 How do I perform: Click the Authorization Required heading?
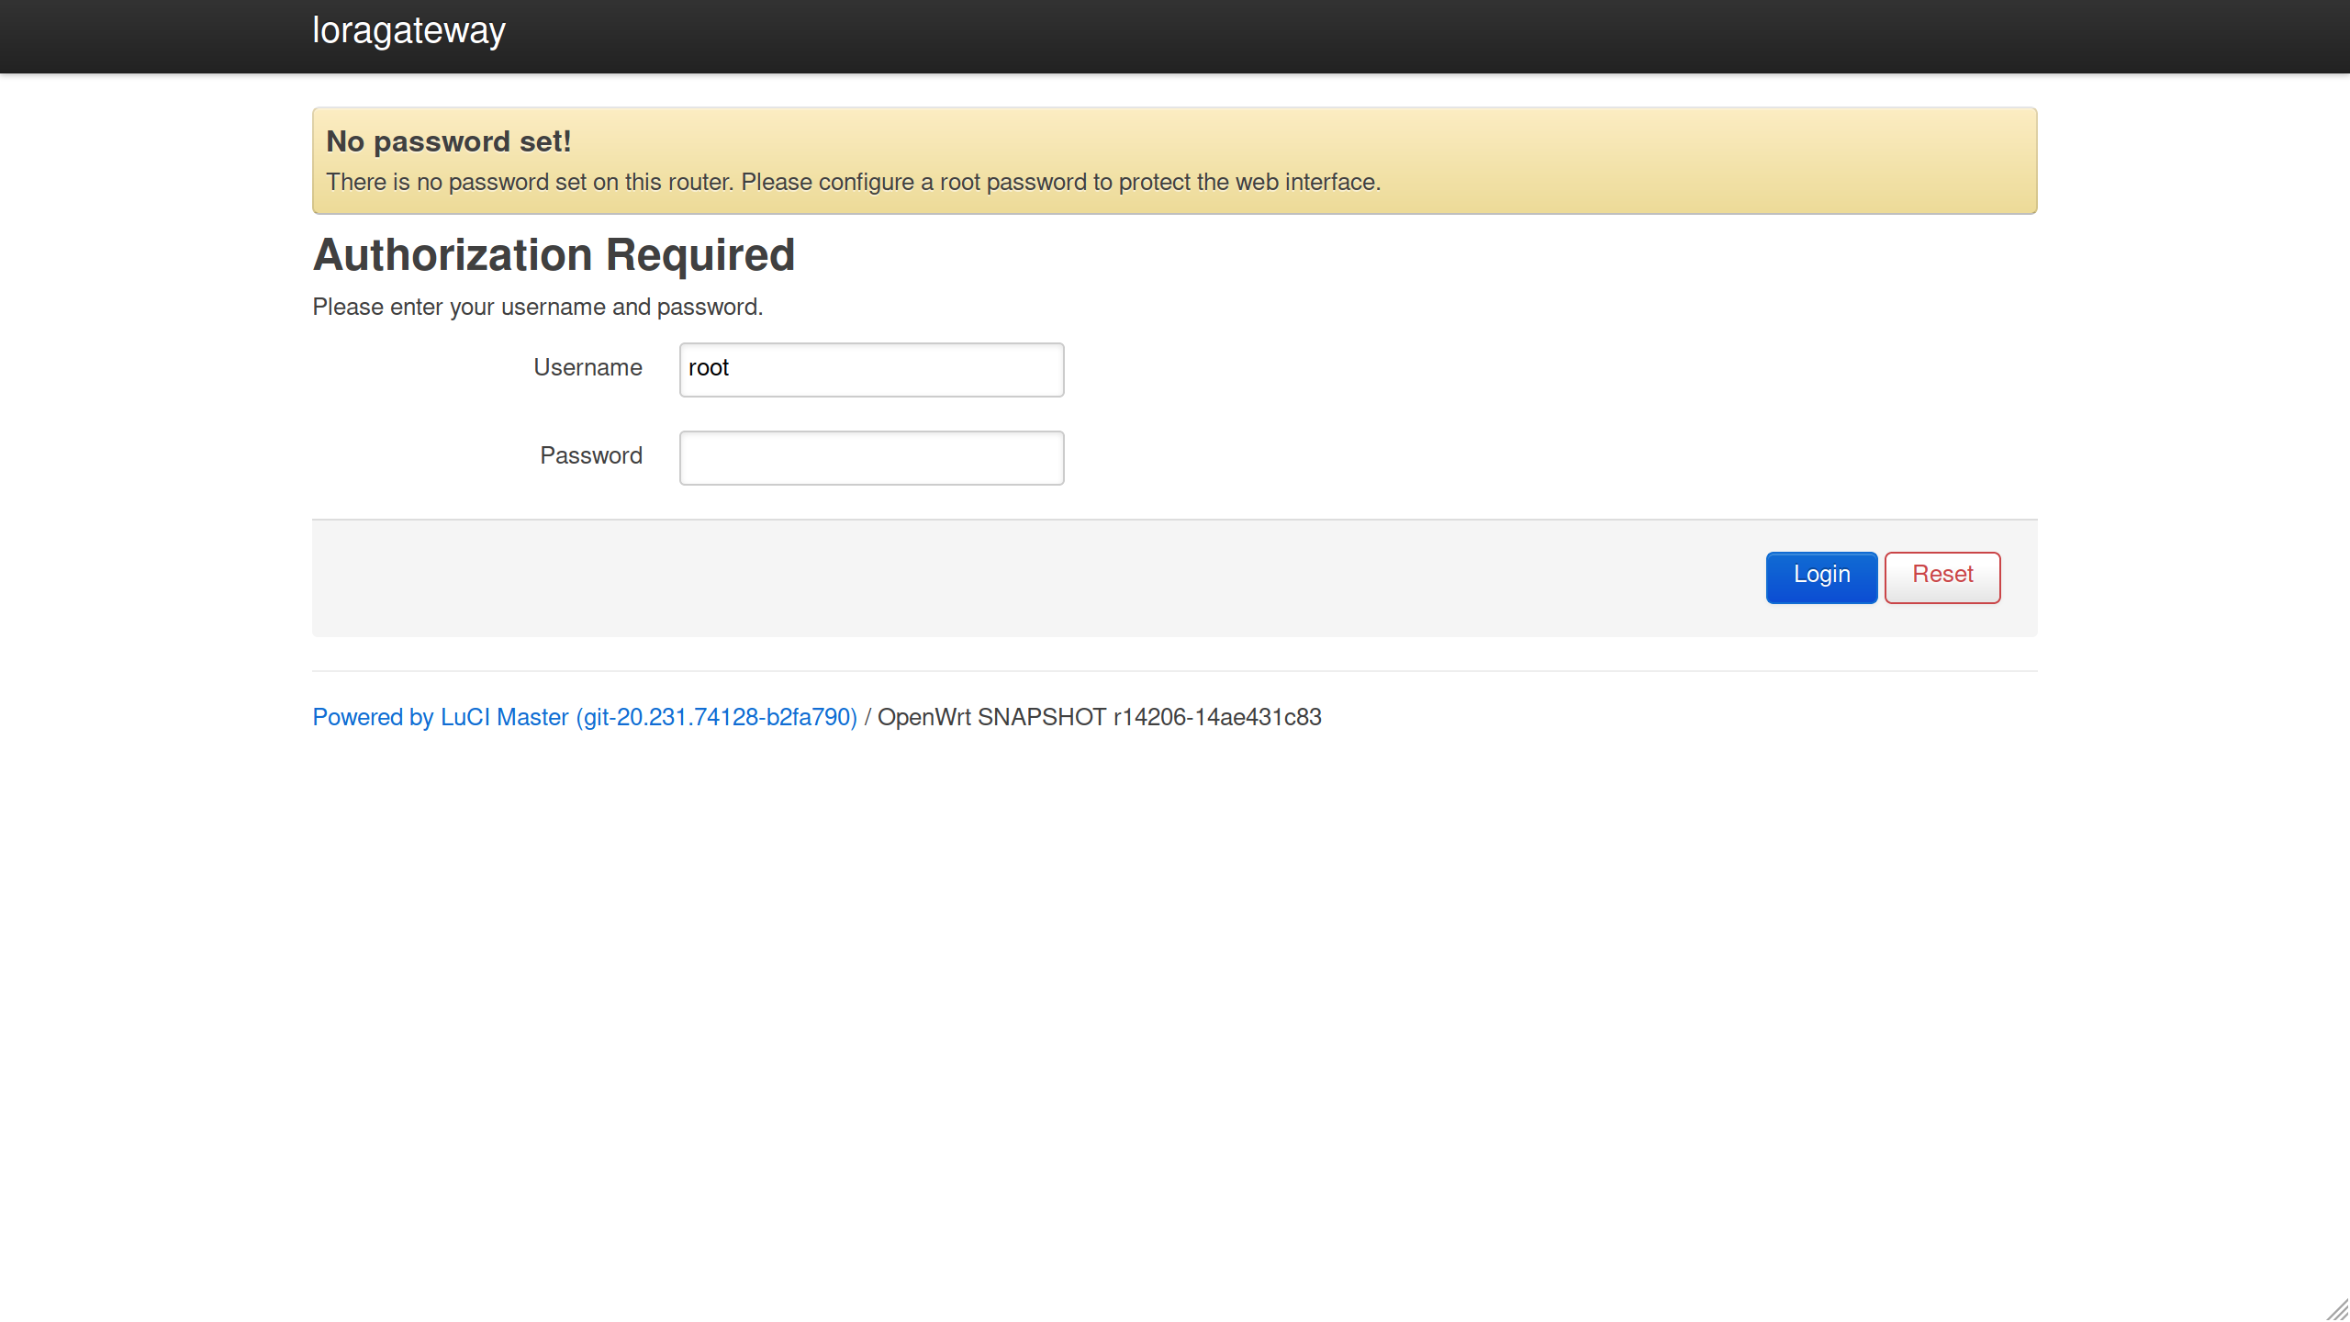pos(554,255)
